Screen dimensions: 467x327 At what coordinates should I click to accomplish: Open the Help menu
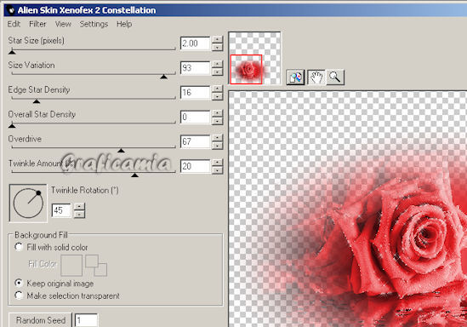pos(124,24)
